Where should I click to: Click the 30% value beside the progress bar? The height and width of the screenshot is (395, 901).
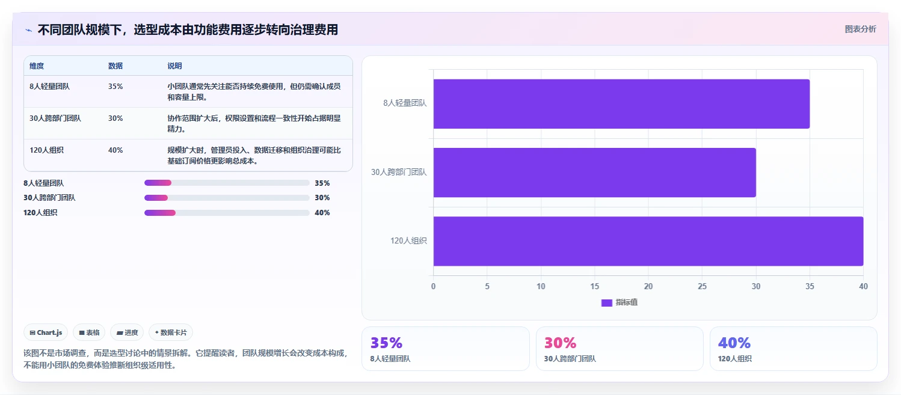tap(322, 198)
